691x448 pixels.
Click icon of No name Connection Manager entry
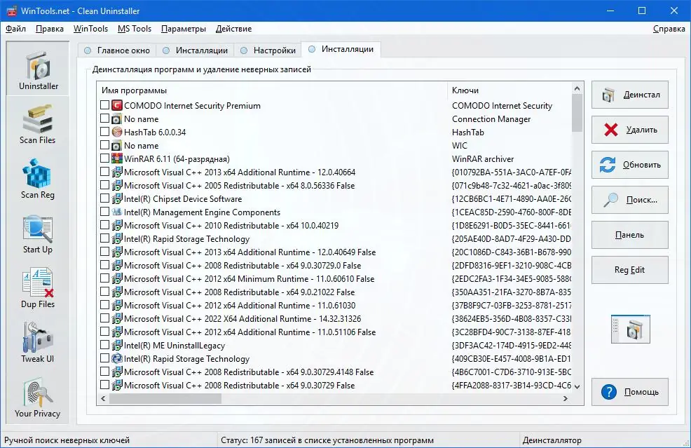click(x=117, y=118)
